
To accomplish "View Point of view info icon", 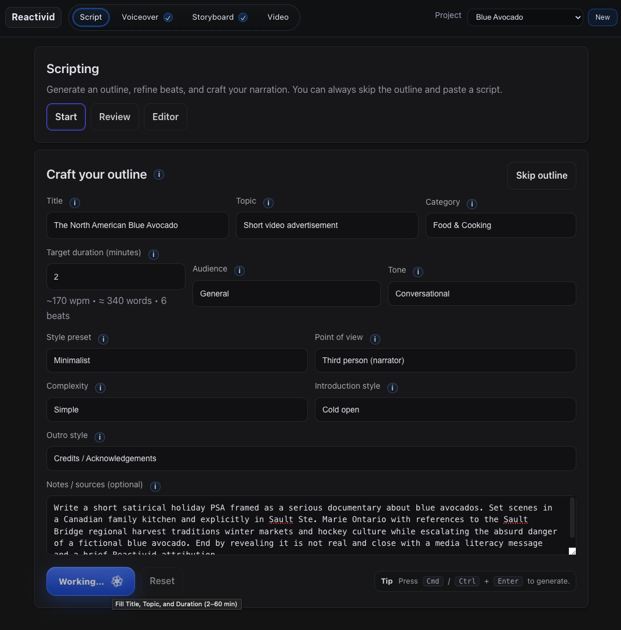I will [375, 339].
